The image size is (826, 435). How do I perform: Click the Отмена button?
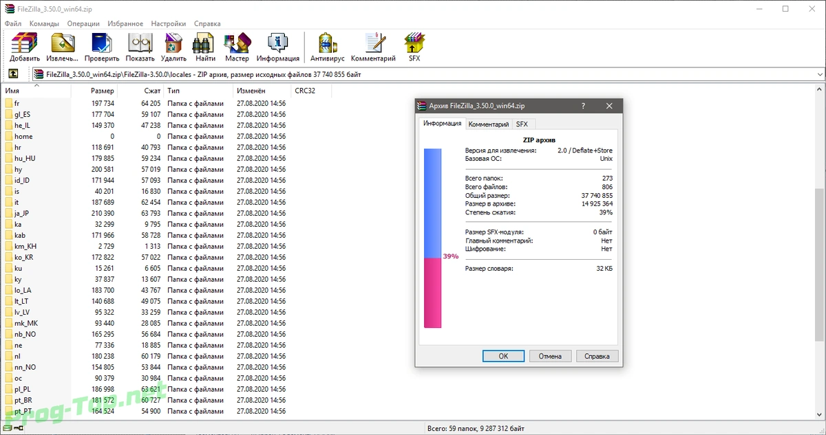[550, 356]
